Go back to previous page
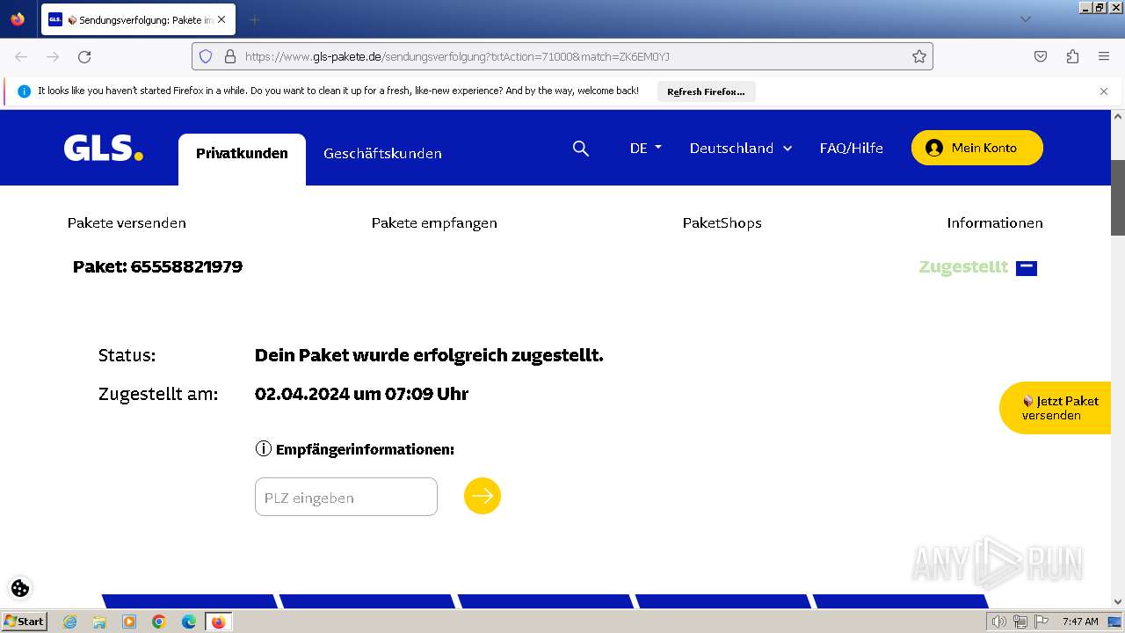This screenshot has height=633, width=1125. pos(21,56)
